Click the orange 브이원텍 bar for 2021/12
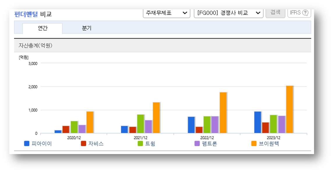 (156, 118)
